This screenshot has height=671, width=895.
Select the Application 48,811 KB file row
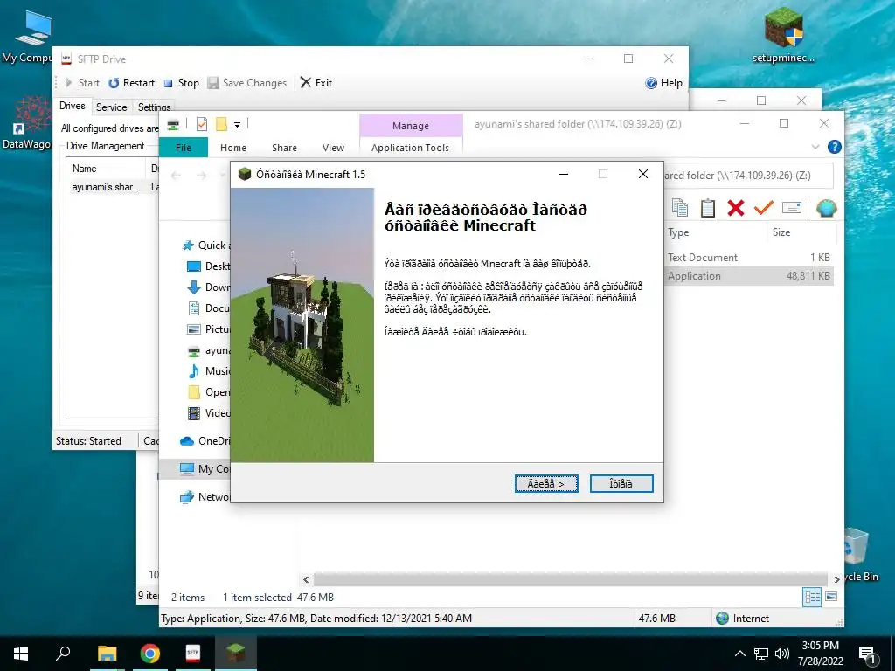tap(748, 276)
